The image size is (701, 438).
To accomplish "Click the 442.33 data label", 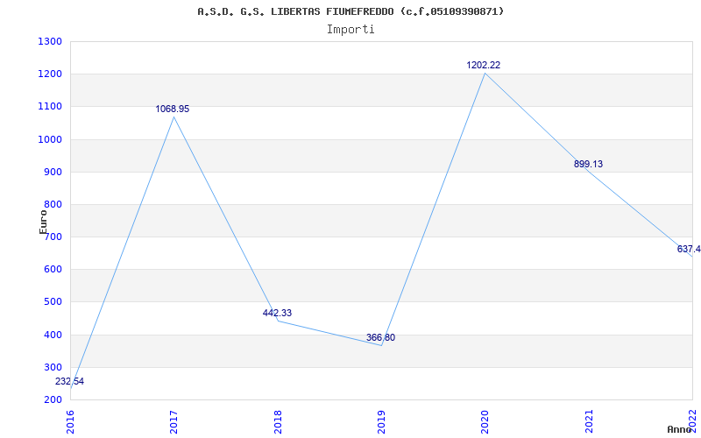I will tap(277, 314).
